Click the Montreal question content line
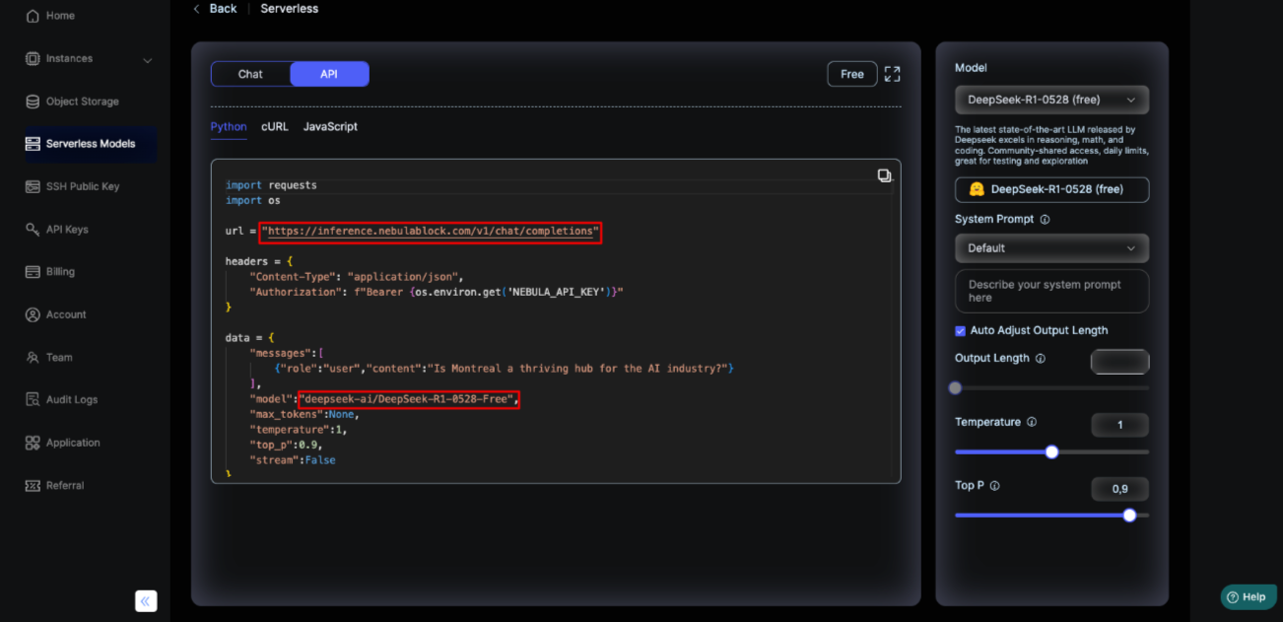The width and height of the screenshot is (1283, 622). [x=505, y=369]
